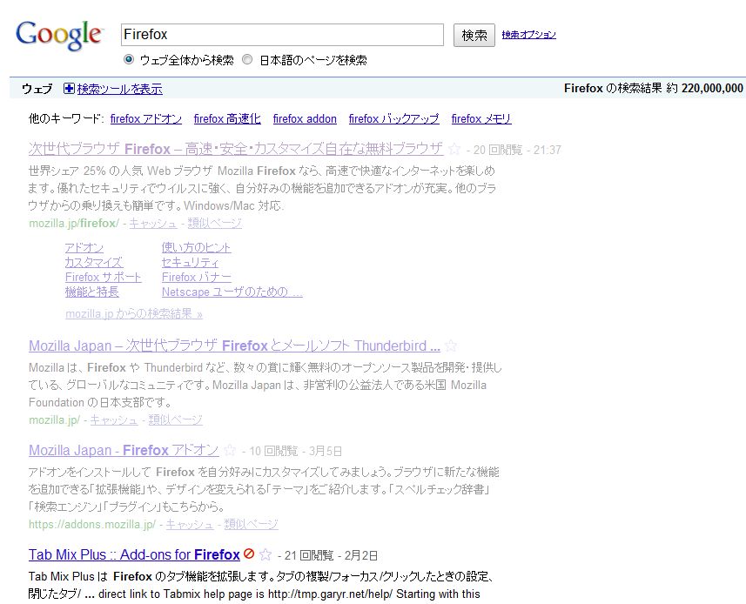The image size is (746, 604).
Task: Star the Tab Mix Plus result
Action: click(x=265, y=554)
